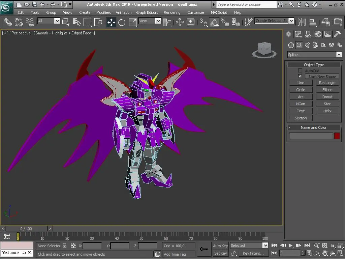
Task: Toggle the selection lock padlock
Action: pos(64,246)
